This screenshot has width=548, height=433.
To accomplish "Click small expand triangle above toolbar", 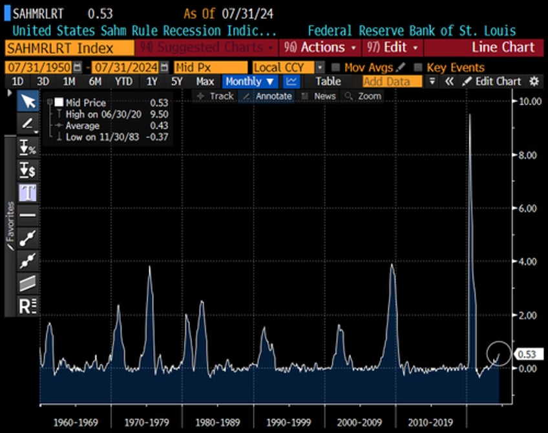I will [10, 93].
